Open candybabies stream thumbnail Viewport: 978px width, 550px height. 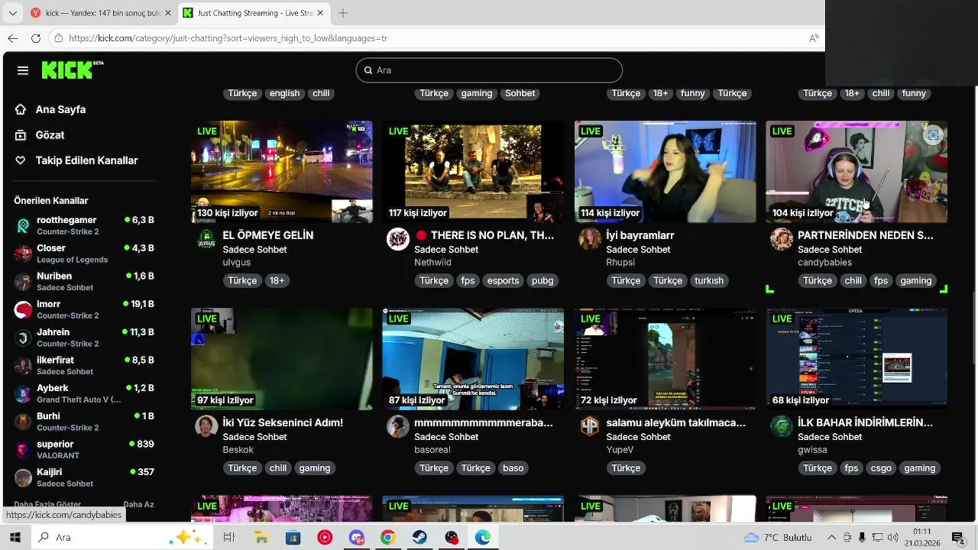click(x=857, y=172)
